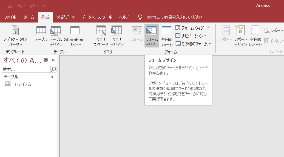Create a 空白の フォーム

coord(167,36)
